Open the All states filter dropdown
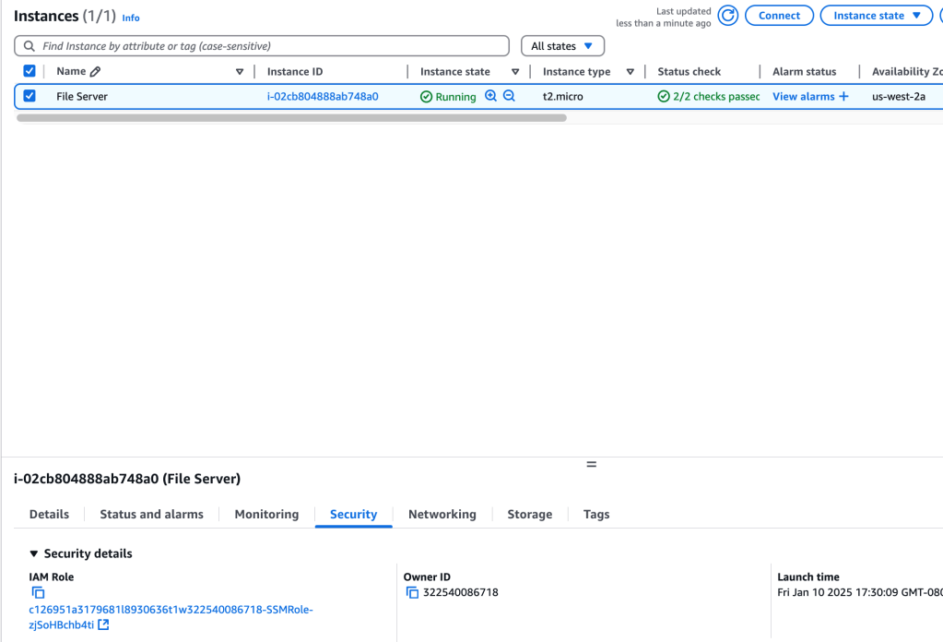943x642 pixels. click(x=562, y=46)
